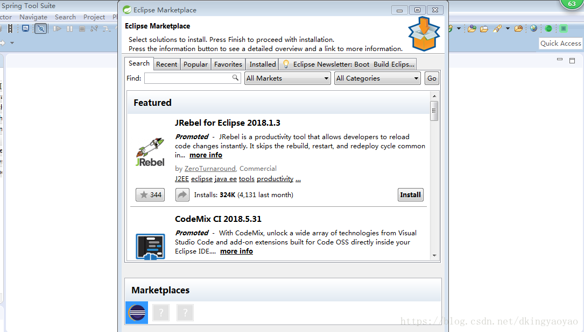This screenshot has width=584, height=332.
Task: Switch to the Search tab in Marketplace
Action: pos(139,63)
